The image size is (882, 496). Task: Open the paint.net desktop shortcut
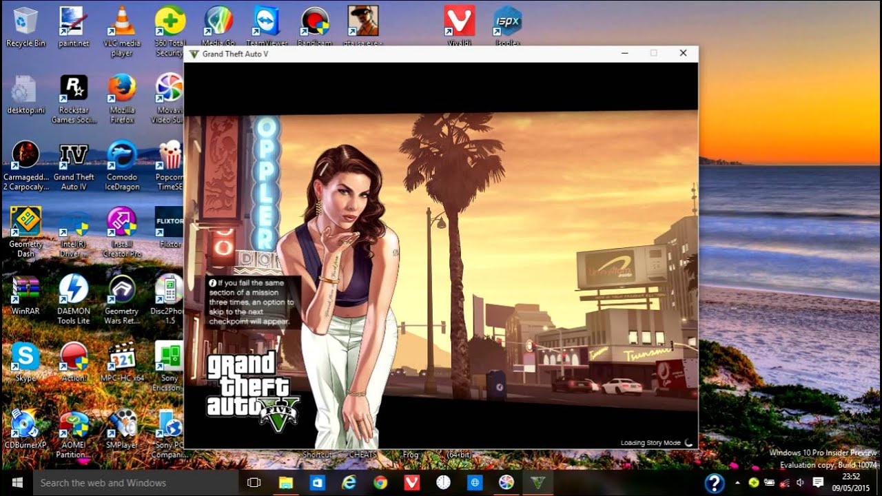pos(74,27)
